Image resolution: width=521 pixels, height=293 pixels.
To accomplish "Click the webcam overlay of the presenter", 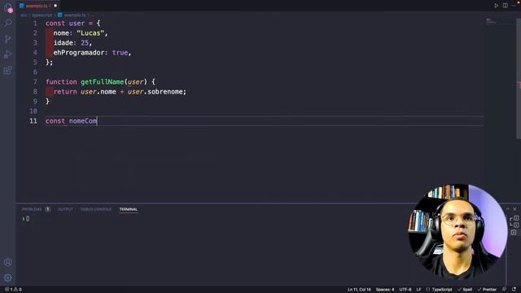I will pyautogui.click(x=458, y=231).
